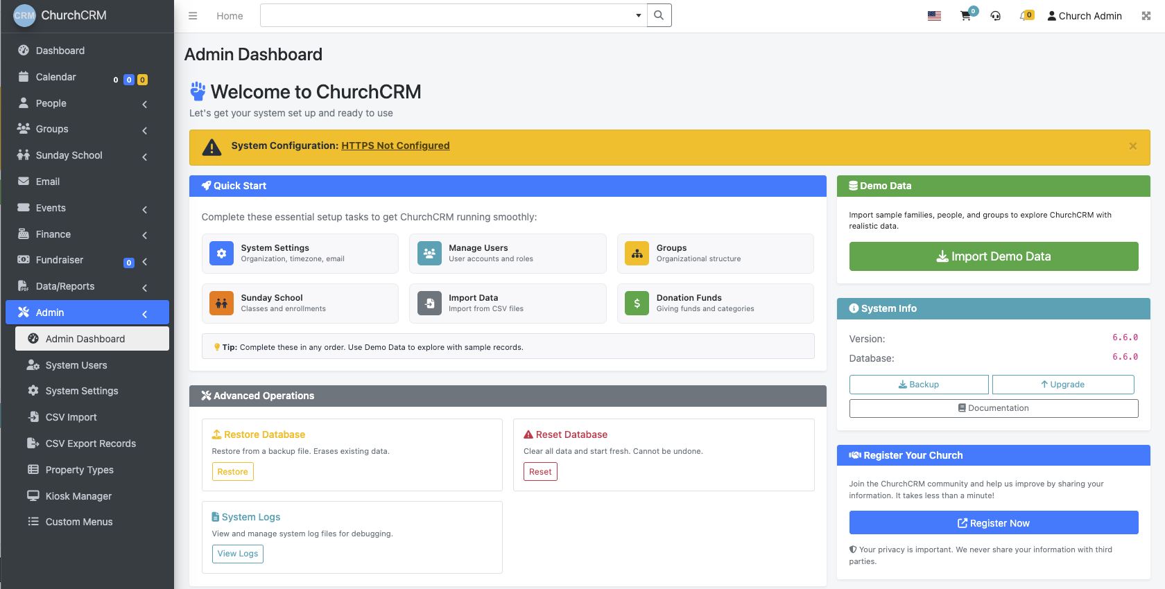Select the Admin menu item
Screen dimensions: 1165x589
[87, 313]
